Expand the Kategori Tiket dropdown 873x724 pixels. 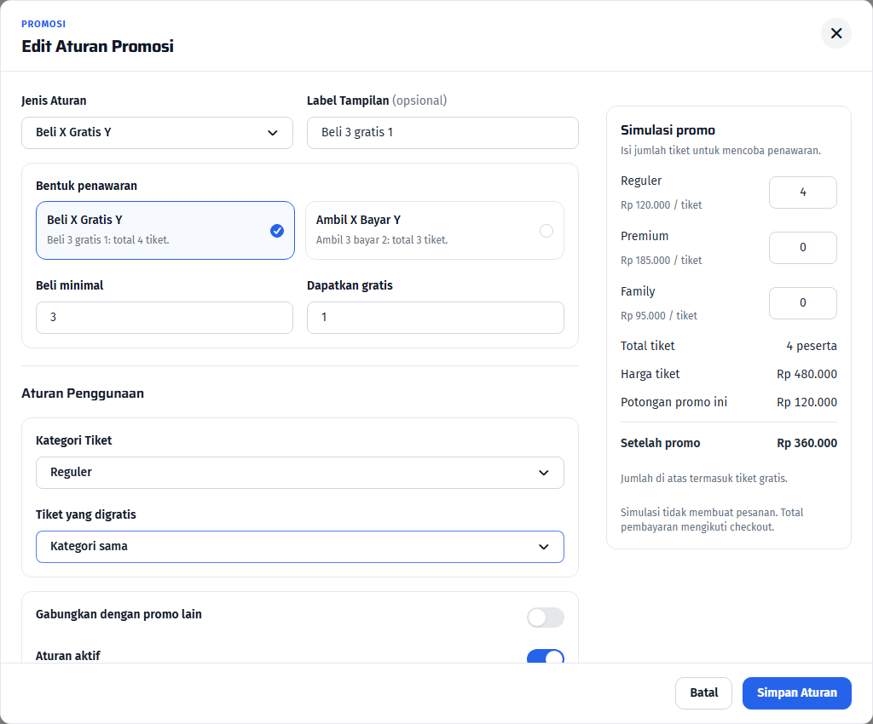pos(300,473)
